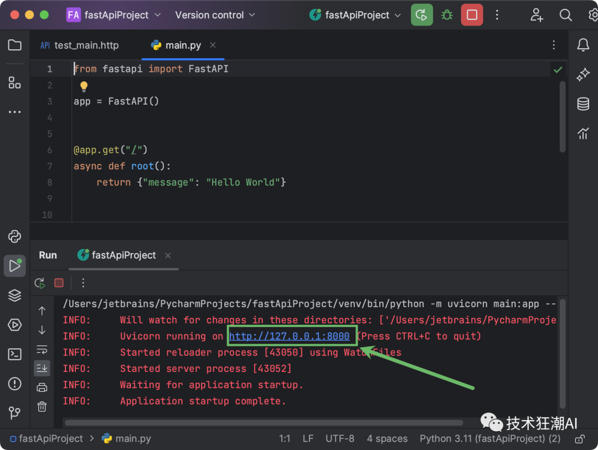
Task: Open the Problems tool window icon
Action: click(x=15, y=384)
